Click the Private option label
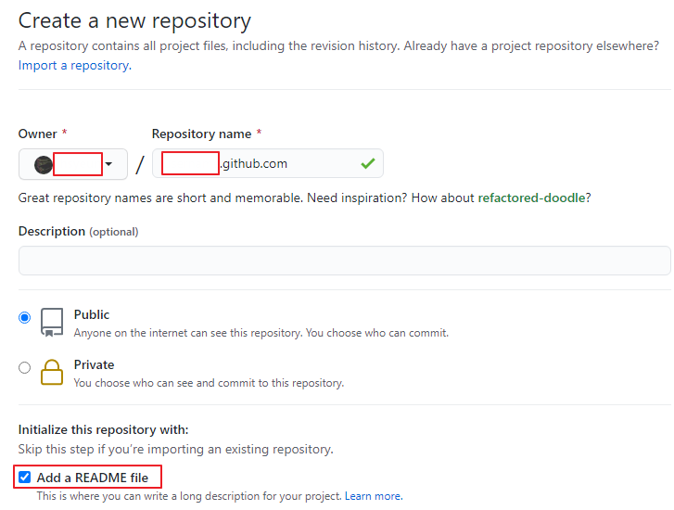Viewport: 674px width, 510px height. [94, 364]
